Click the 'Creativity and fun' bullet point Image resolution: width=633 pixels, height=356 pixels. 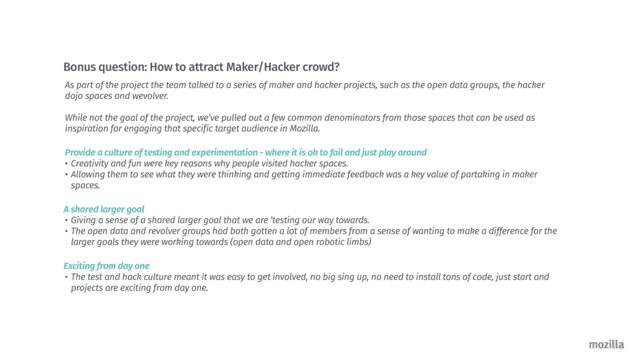(206, 163)
